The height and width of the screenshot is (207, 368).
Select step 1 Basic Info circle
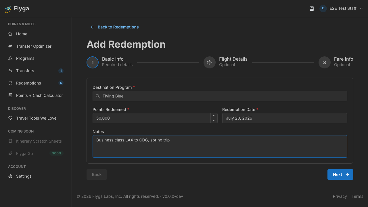pyautogui.click(x=93, y=62)
